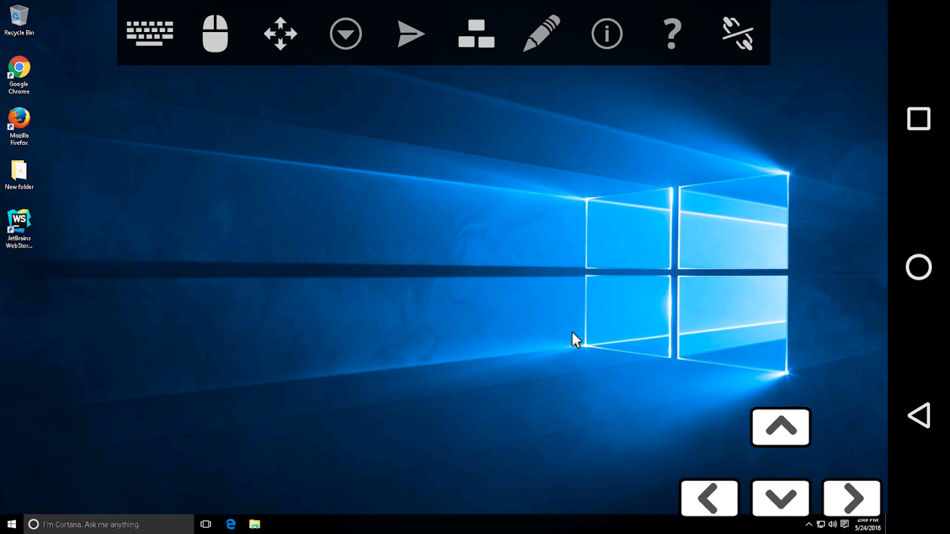
Task: Tap the mouse icon in the toolbar
Action: (215, 33)
